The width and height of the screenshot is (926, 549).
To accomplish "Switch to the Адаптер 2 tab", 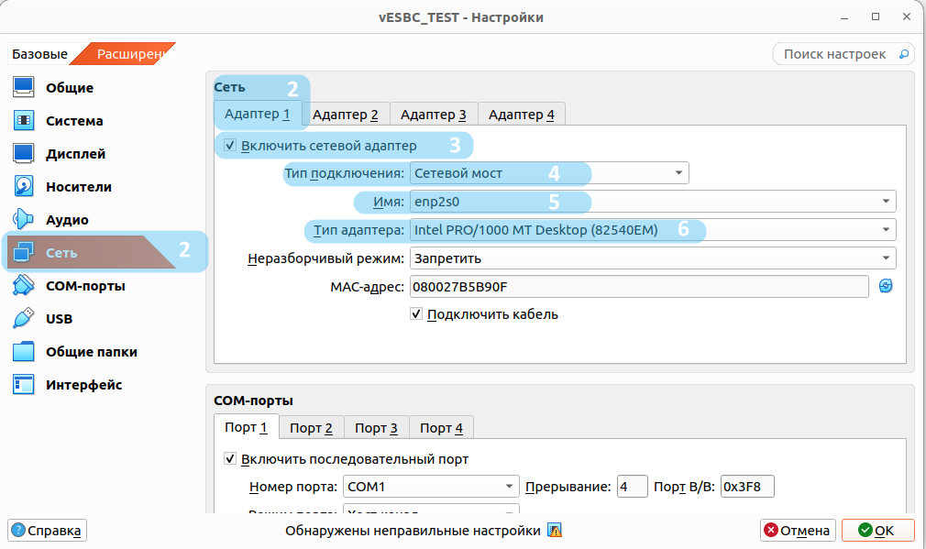I will [x=345, y=115].
